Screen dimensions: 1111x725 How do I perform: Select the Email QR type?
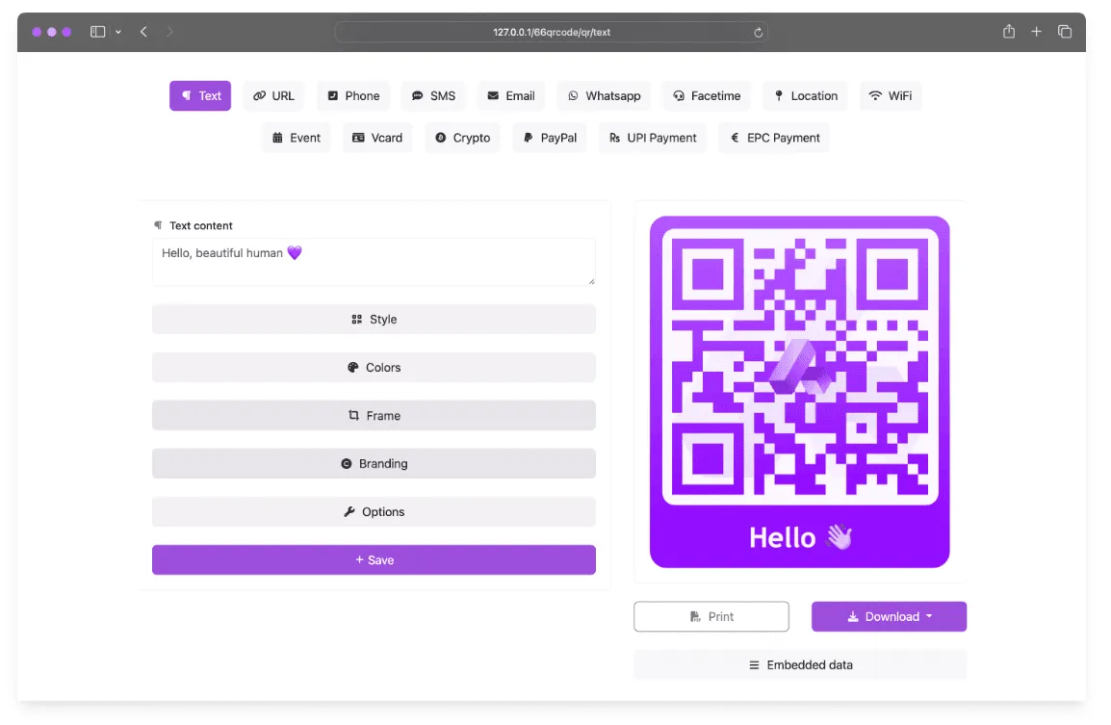point(511,95)
